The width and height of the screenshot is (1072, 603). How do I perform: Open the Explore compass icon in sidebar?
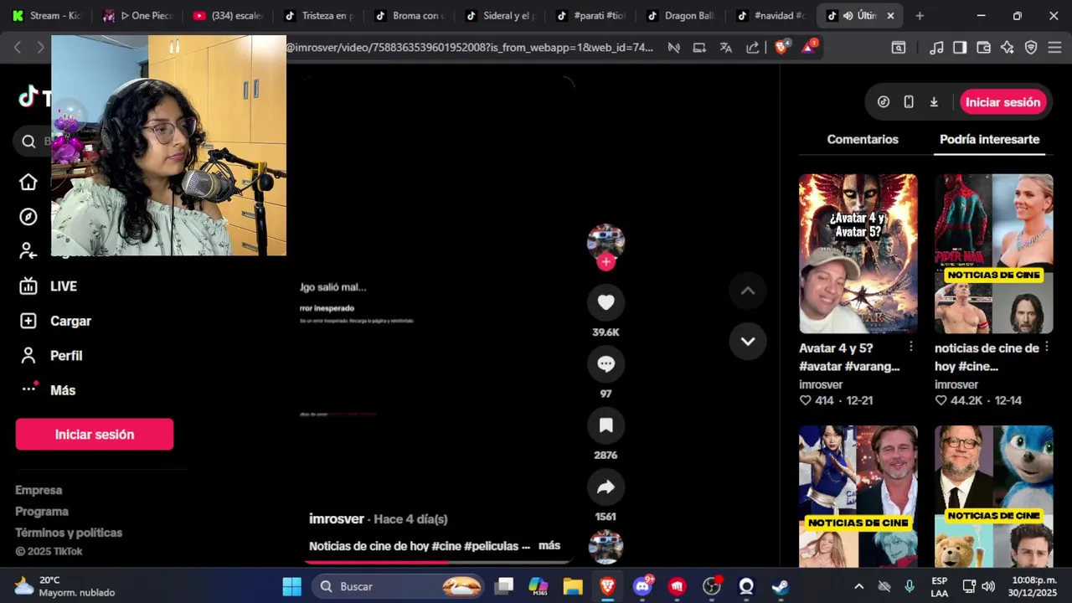pyautogui.click(x=28, y=217)
